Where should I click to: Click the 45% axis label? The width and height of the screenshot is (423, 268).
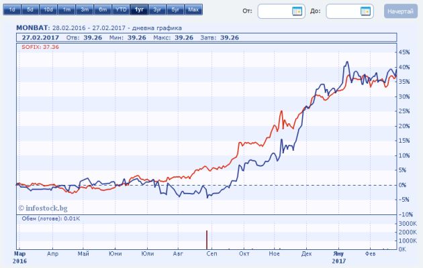coord(404,52)
